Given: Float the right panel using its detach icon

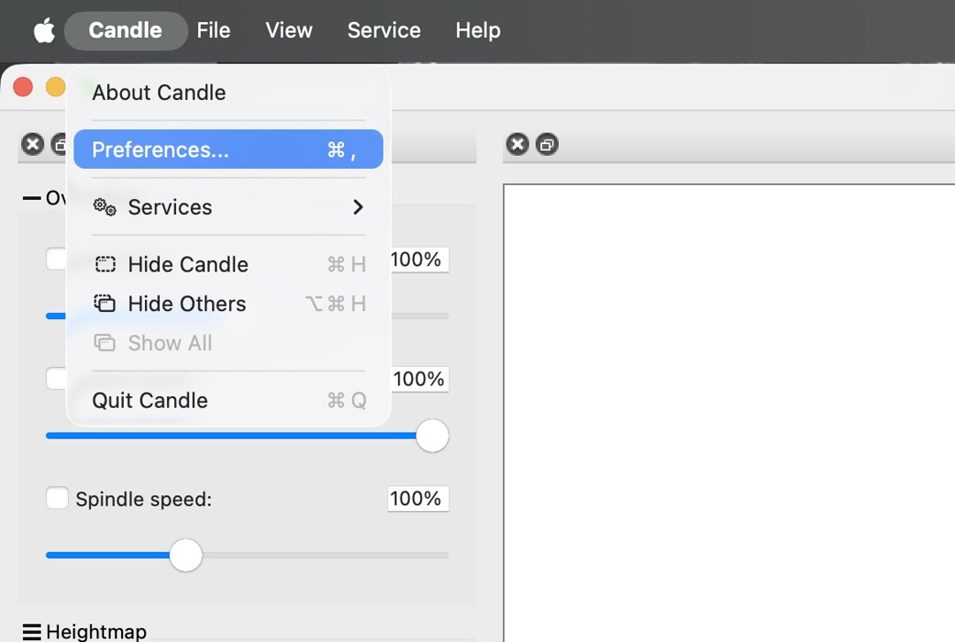Looking at the screenshot, I should (x=547, y=144).
